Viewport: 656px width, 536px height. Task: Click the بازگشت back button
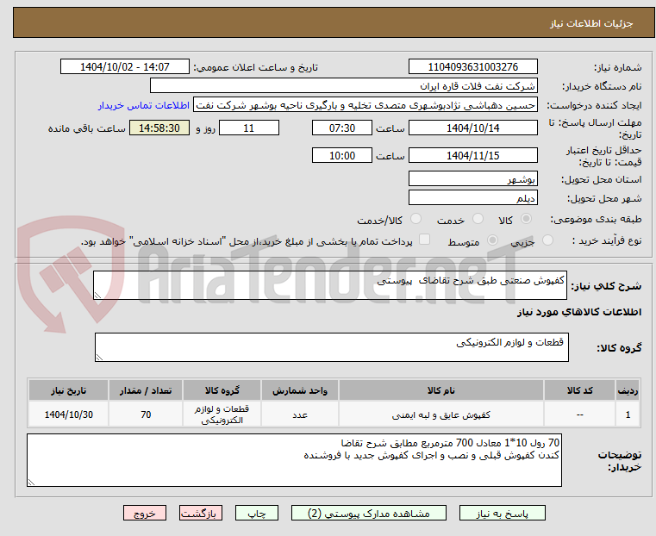coord(201,513)
